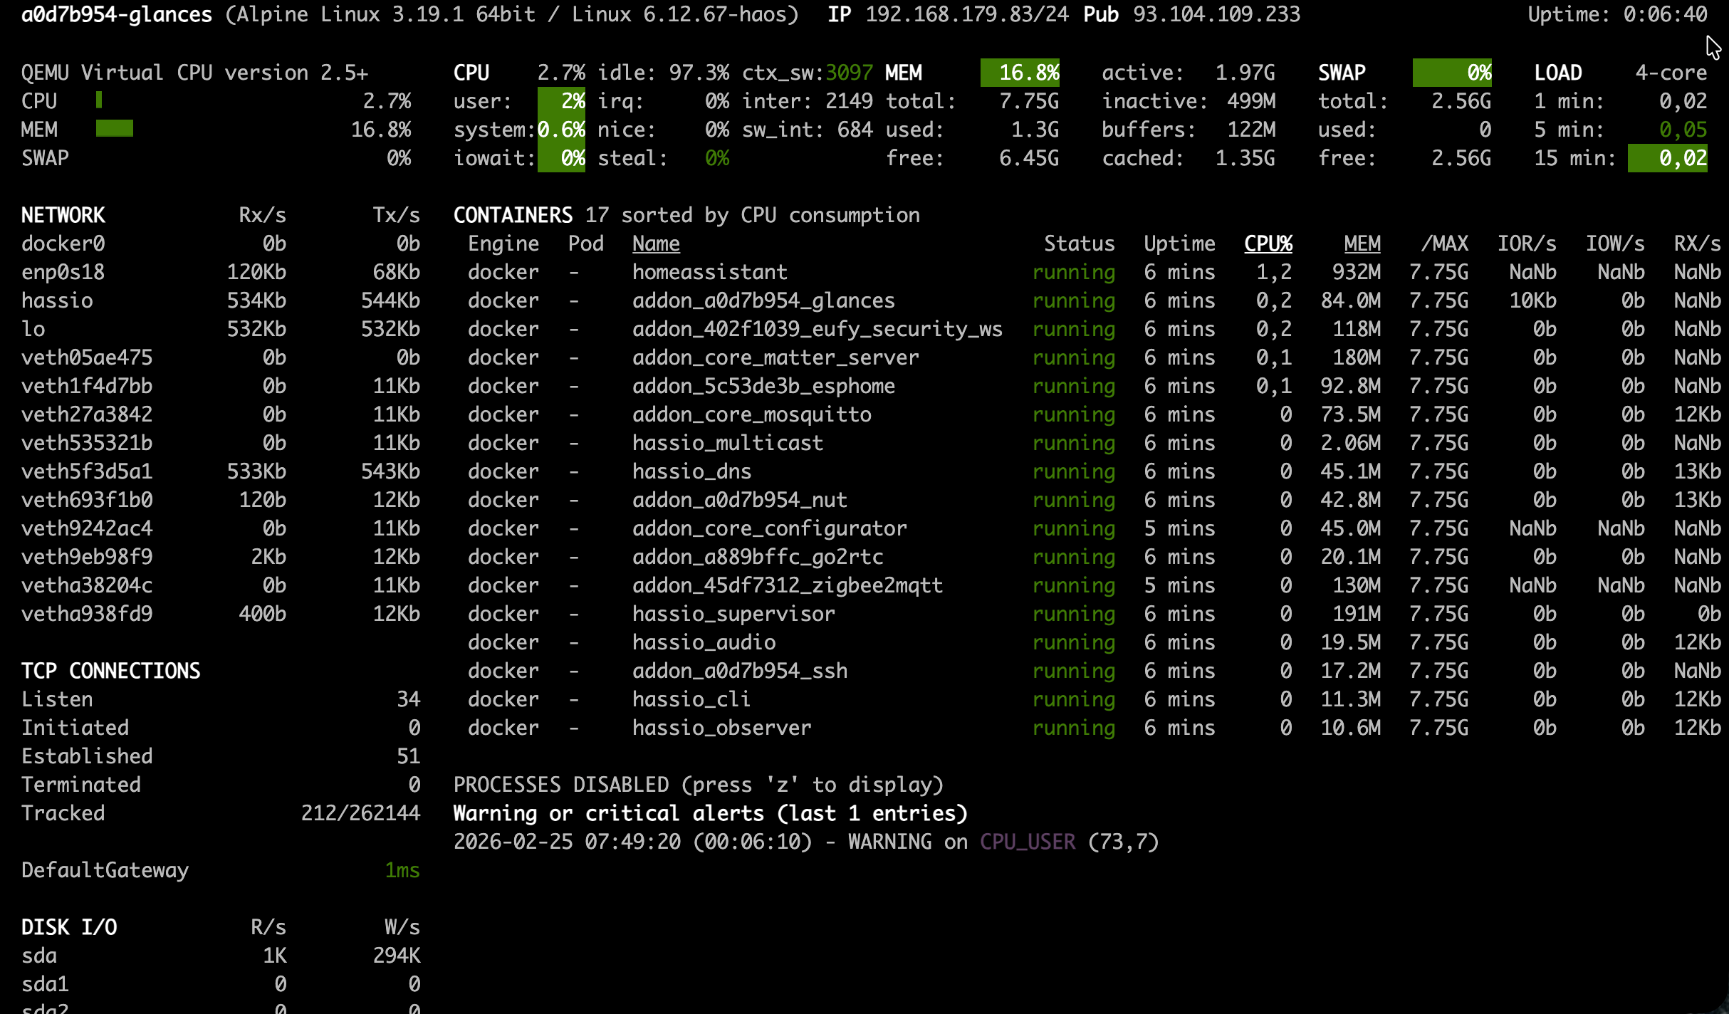Click the MEM usage bar on the left
The image size is (1729, 1014).
pyautogui.click(x=114, y=129)
